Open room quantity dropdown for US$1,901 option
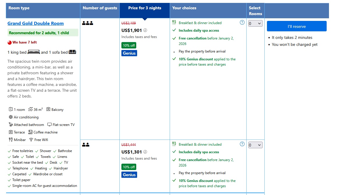Viewport: 338px width, 195px height. (x=255, y=24)
